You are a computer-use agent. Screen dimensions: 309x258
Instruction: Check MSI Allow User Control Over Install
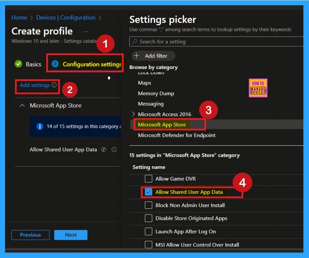[149, 245]
